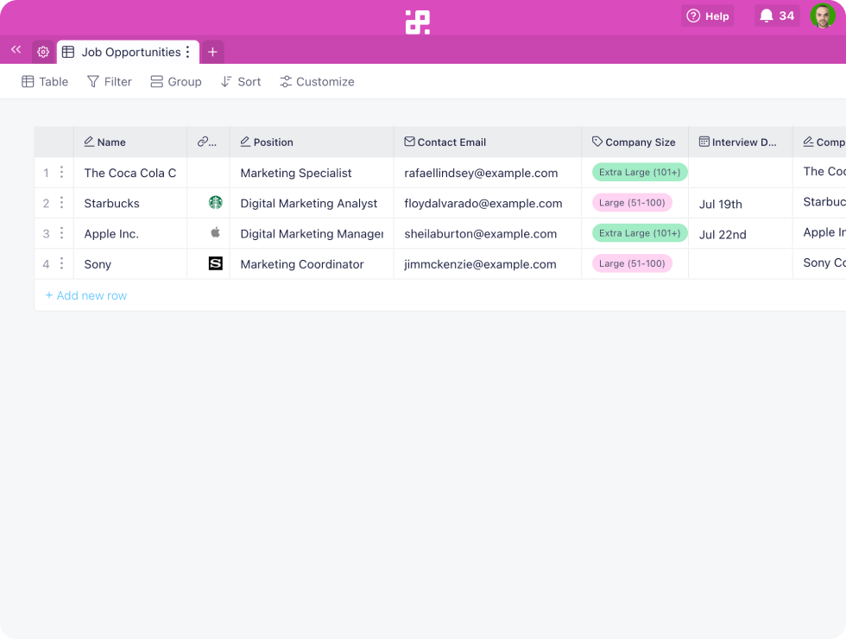This screenshot has width=846, height=639.
Task: Click email jimmckenzie@example.com
Action: [480, 264]
